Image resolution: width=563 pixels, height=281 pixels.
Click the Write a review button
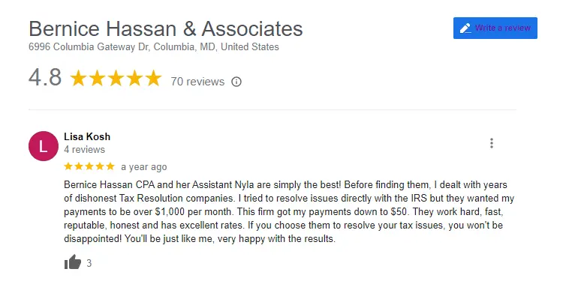pos(495,28)
